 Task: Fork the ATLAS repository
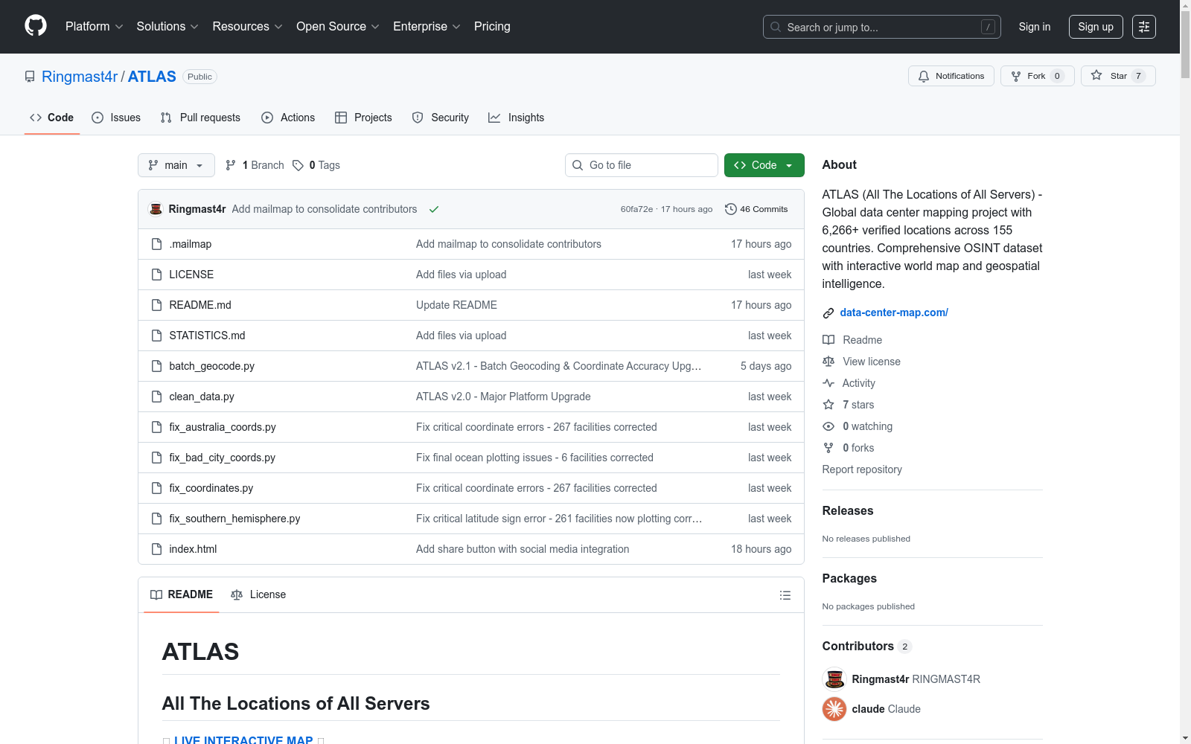1038,76
